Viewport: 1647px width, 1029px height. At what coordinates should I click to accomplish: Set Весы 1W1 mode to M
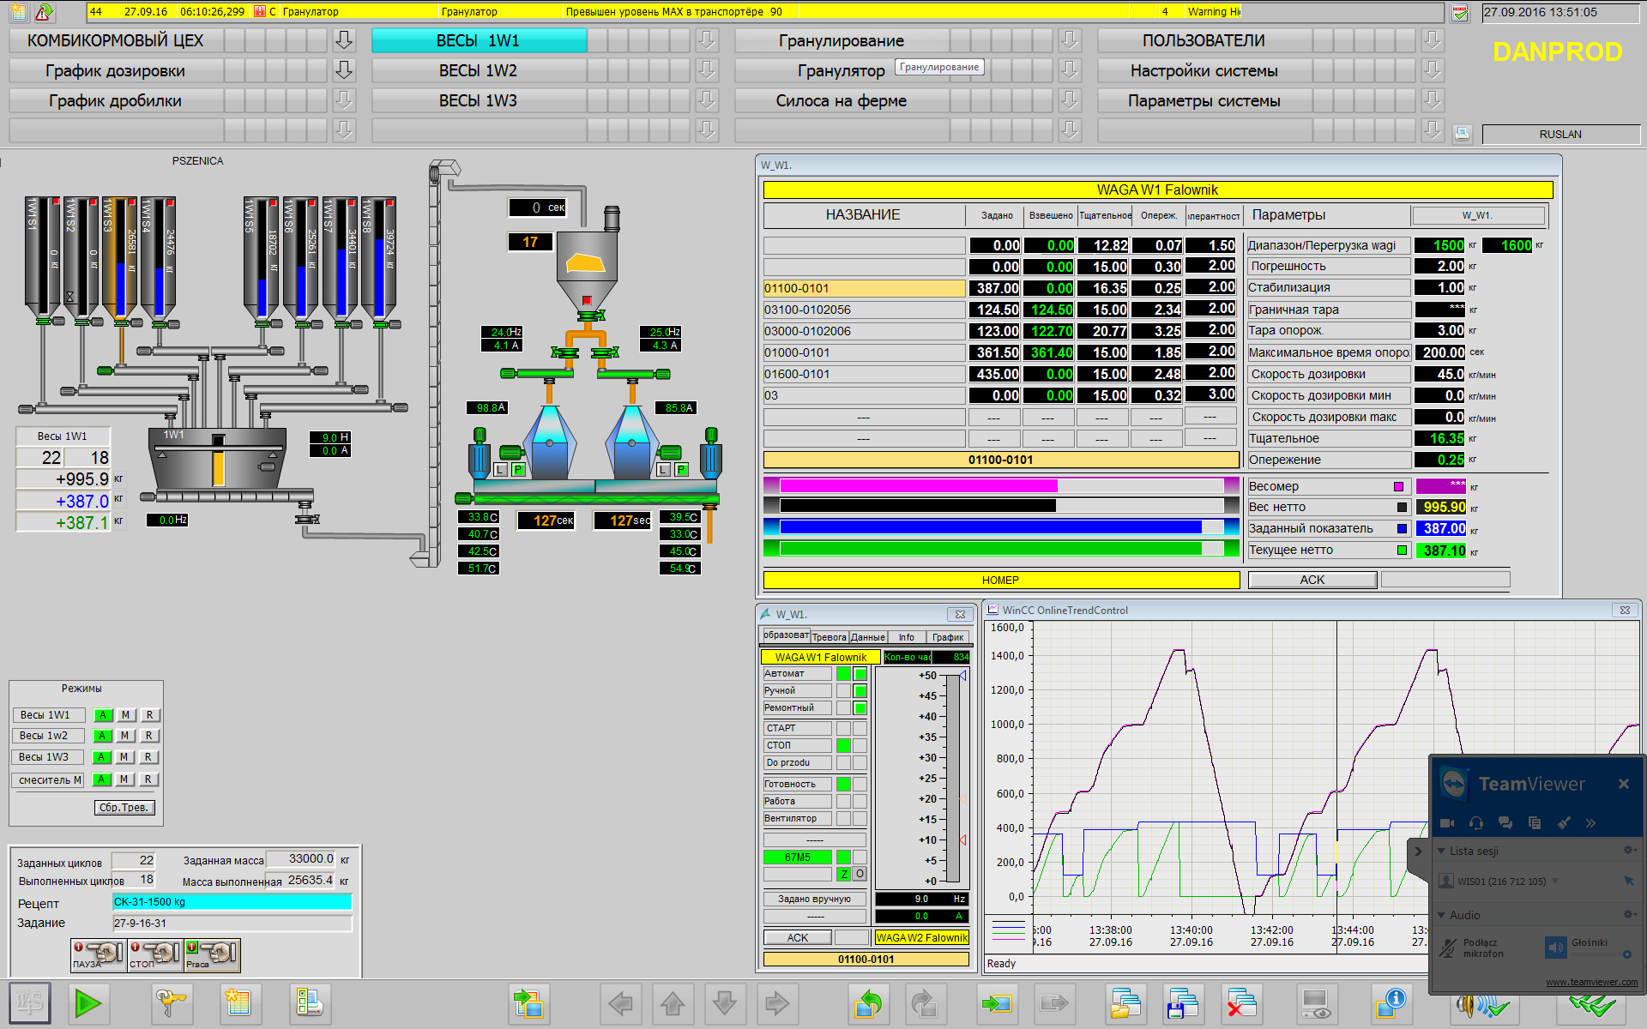(126, 715)
